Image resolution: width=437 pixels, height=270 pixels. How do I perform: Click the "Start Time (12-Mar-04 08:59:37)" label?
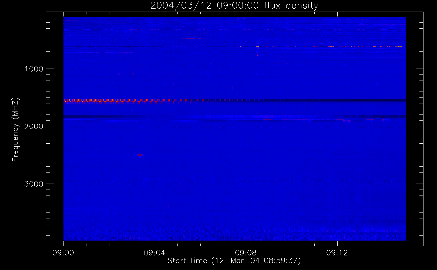click(x=234, y=261)
